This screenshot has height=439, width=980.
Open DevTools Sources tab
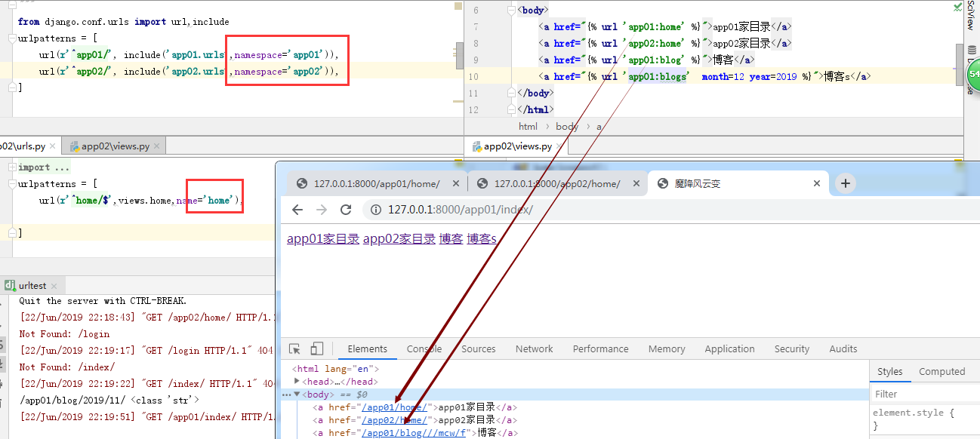(479, 348)
